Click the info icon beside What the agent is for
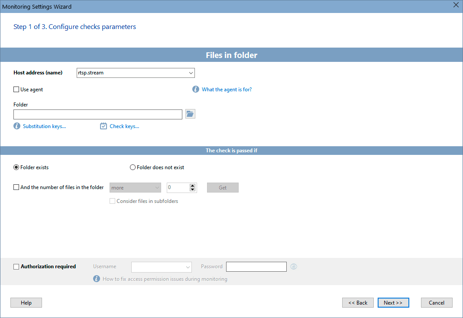463x318 pixels. pos(195,89)
